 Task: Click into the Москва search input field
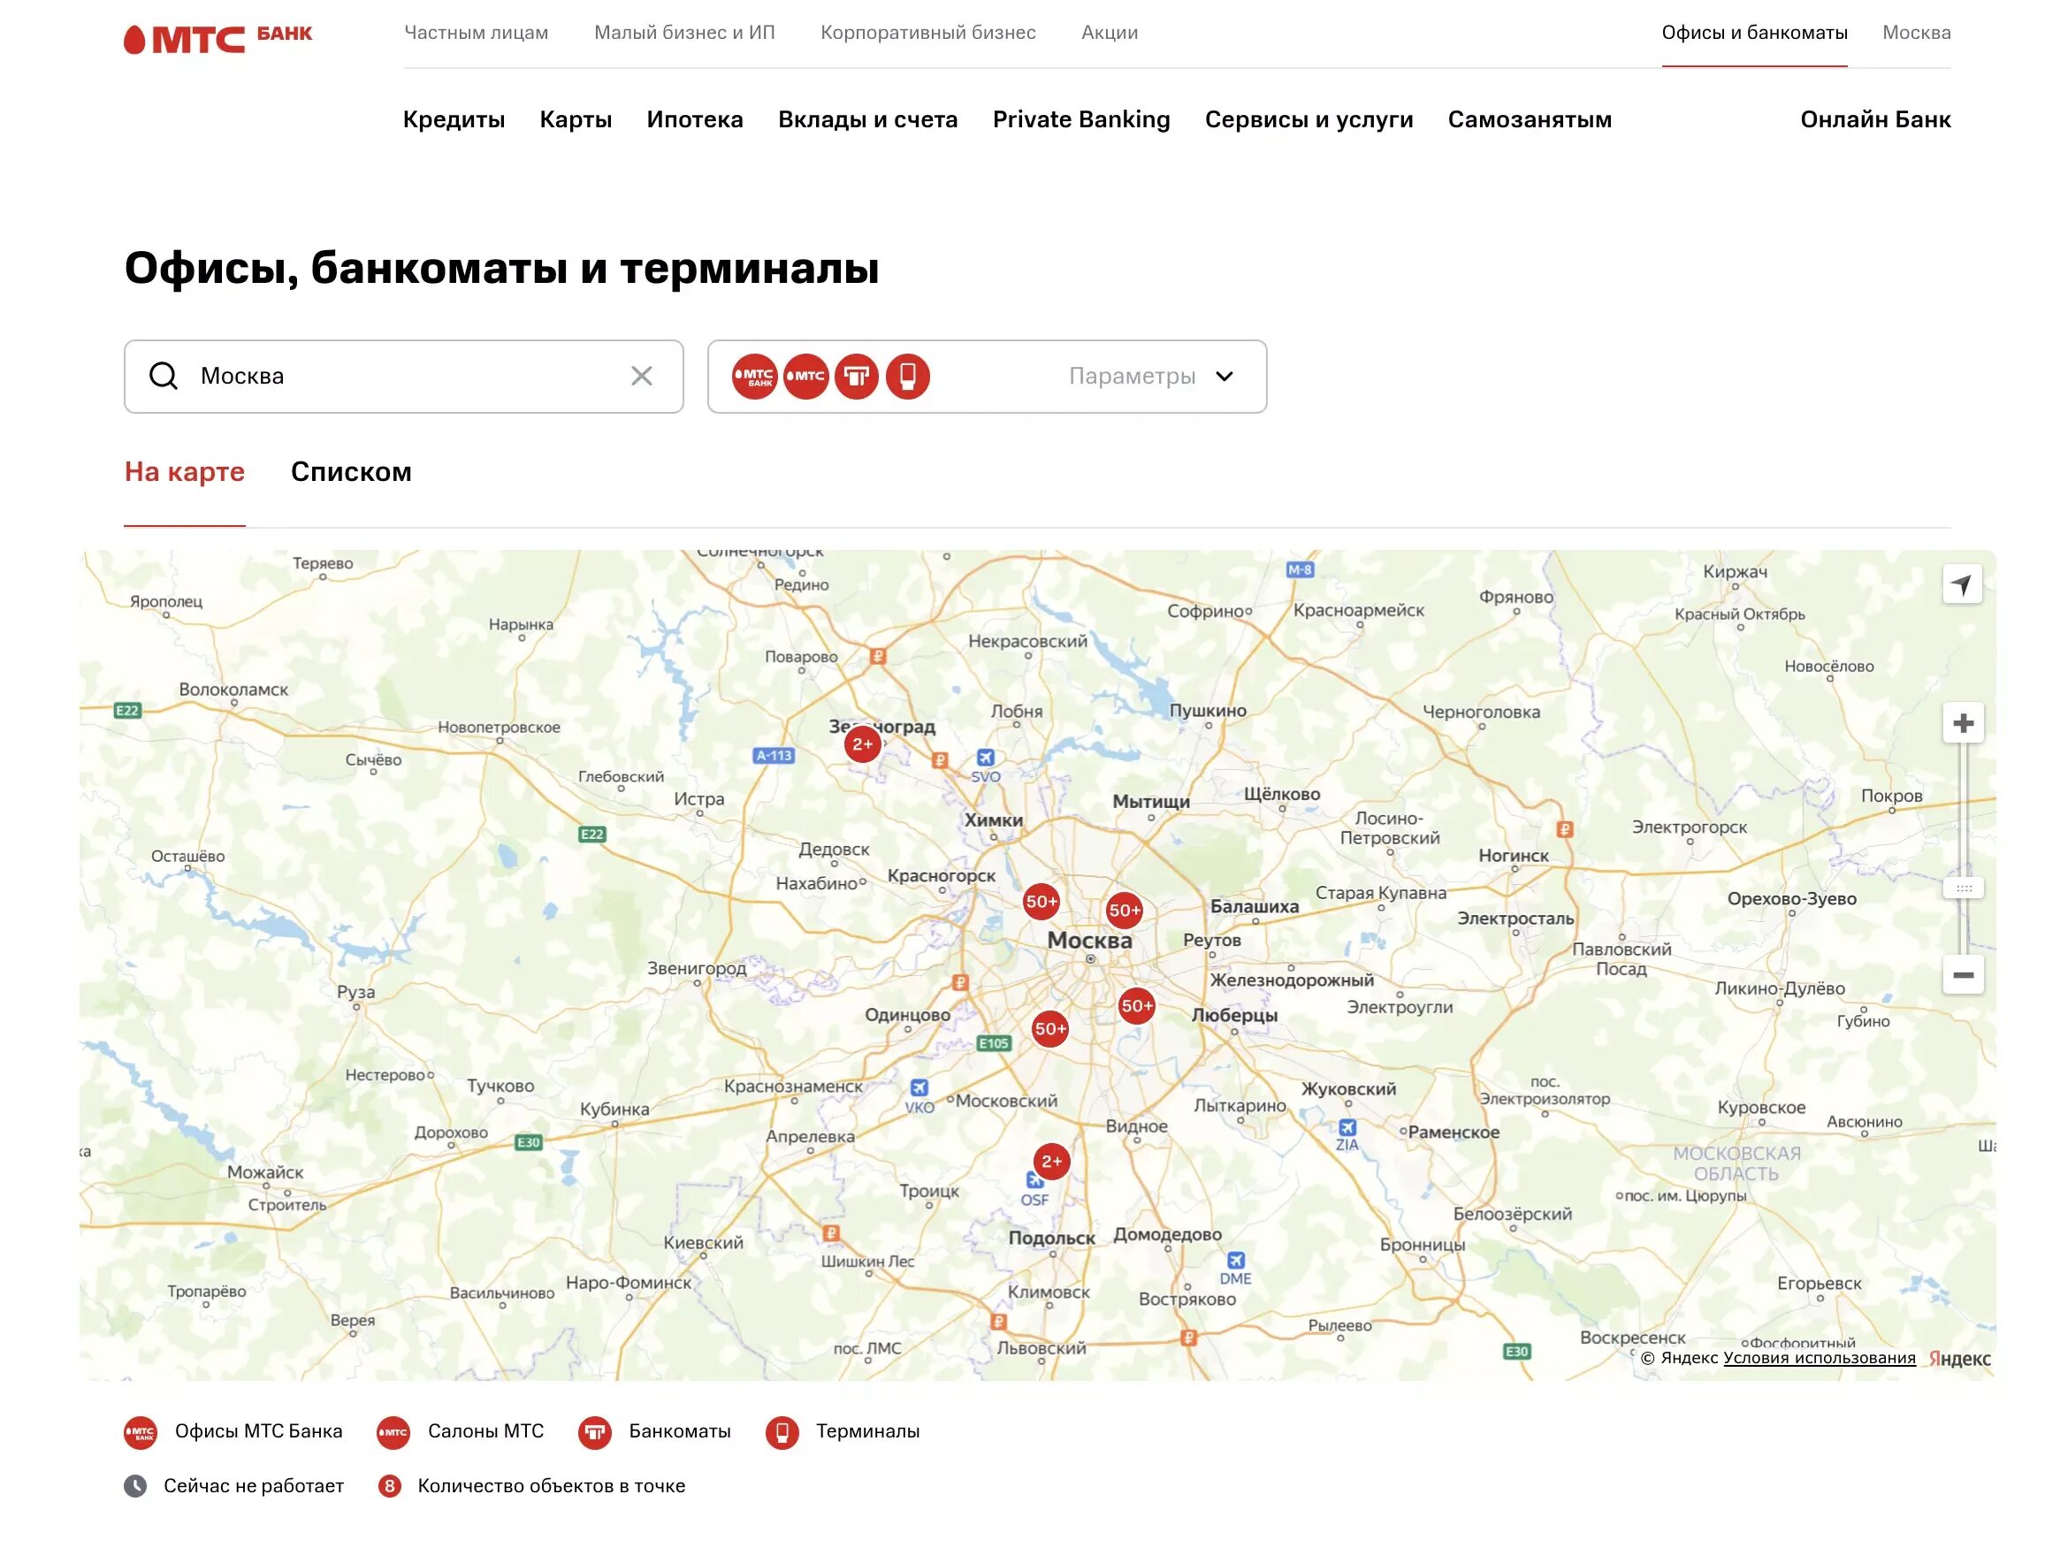[x=403, y=377]
